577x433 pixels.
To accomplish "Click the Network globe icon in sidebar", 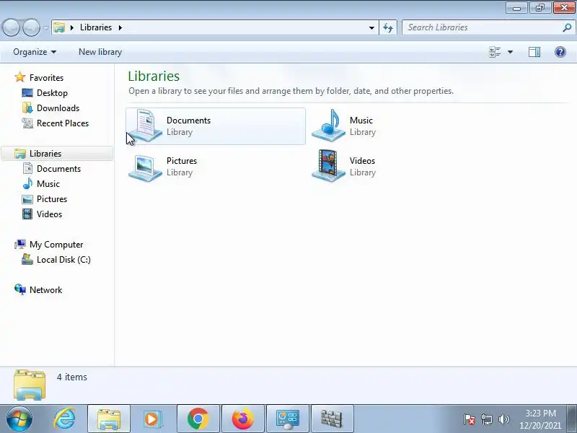I will 20,289.
